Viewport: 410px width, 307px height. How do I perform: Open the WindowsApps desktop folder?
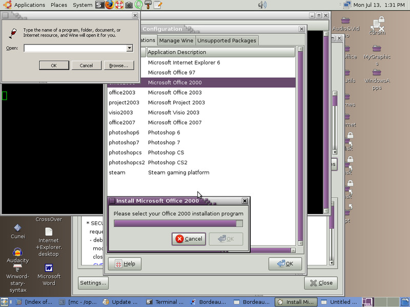377,79
